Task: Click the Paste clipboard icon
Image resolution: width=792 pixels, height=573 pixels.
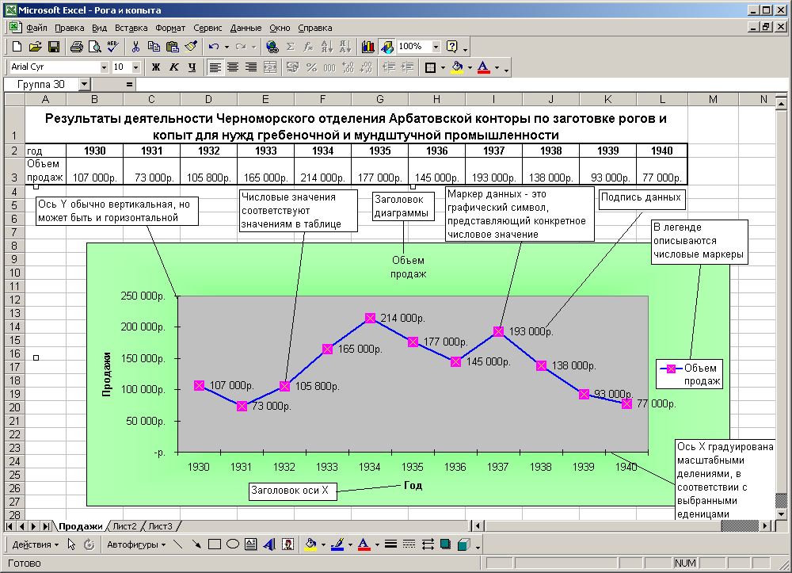Action: click(172, 47)
